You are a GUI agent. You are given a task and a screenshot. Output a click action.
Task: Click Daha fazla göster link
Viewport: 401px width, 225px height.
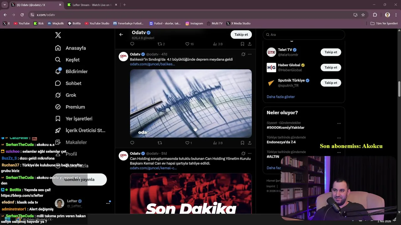pos(281,97)
